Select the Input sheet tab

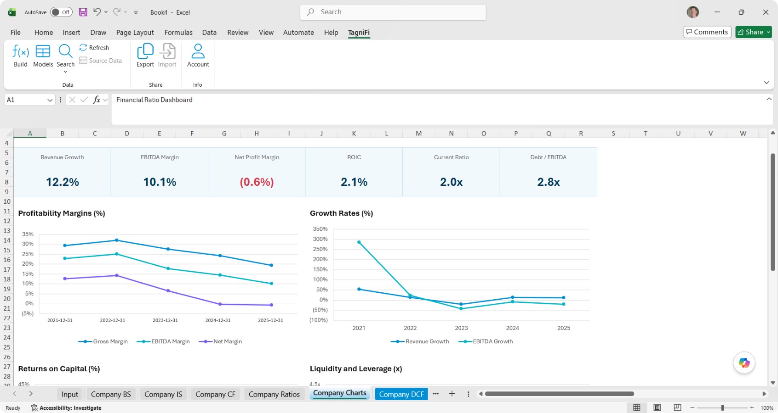pos(70,394)
